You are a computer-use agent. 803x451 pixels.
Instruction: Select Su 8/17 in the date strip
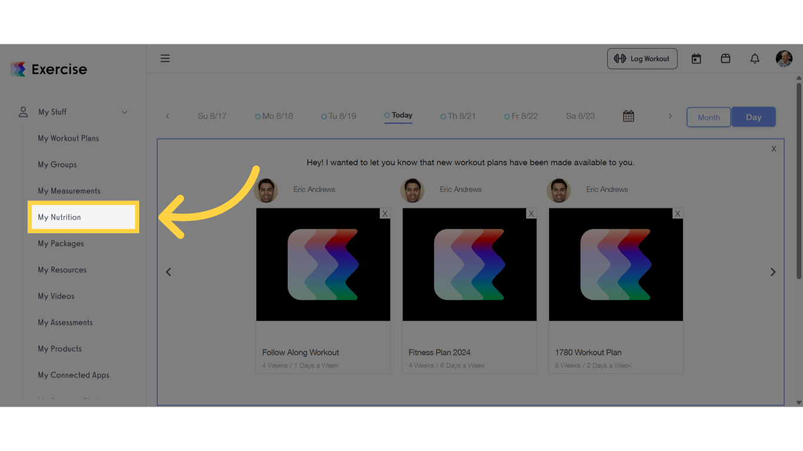click(x=212, y=116)
